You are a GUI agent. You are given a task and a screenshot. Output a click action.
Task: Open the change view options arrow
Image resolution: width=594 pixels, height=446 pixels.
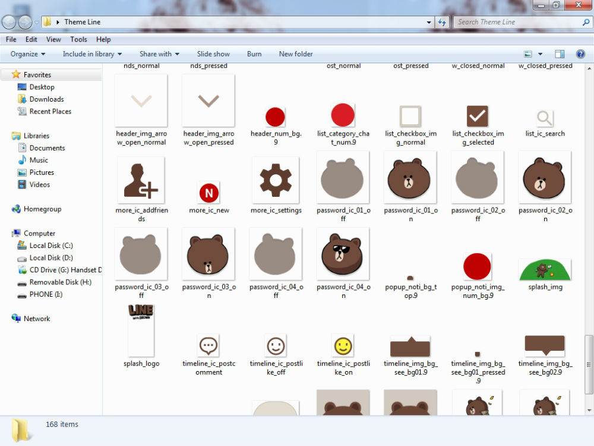[x=540, y=54]
